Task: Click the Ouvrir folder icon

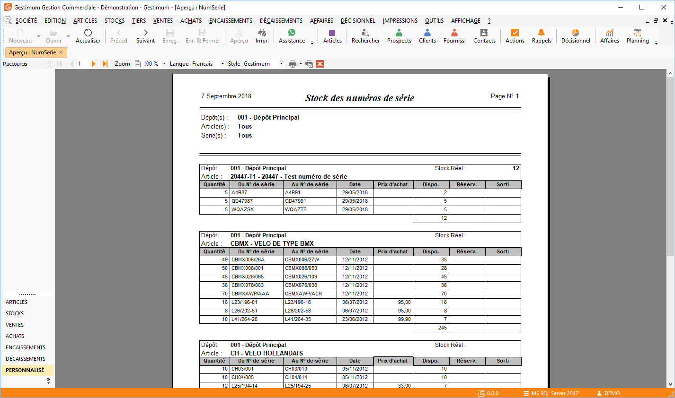Action: pos(53,33)
